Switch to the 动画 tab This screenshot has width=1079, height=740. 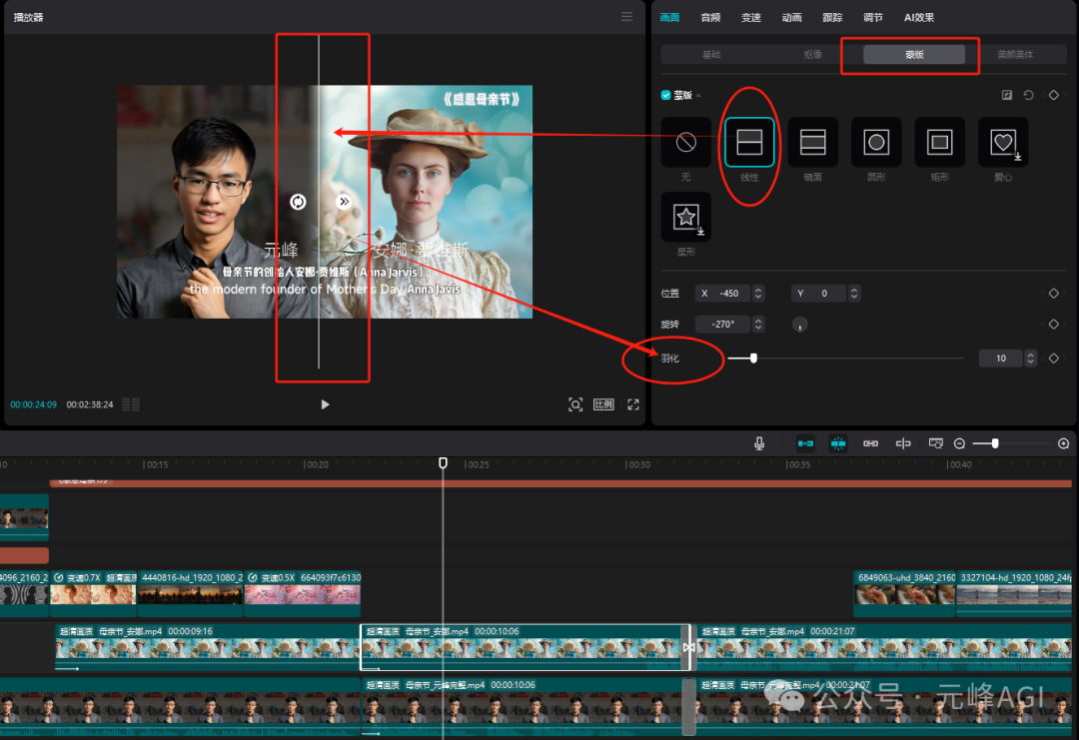tap(792, 17)
